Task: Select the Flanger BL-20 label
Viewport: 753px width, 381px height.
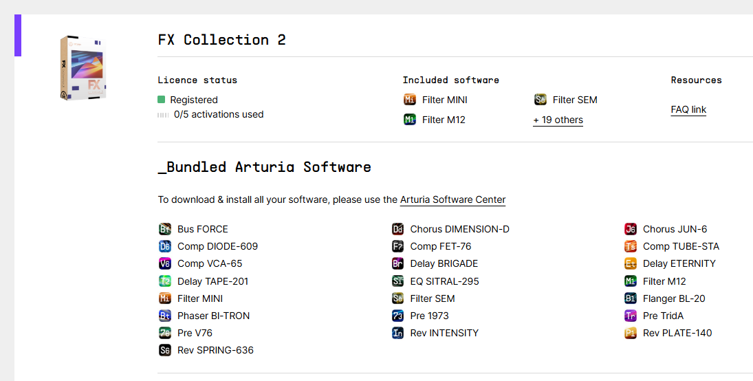Action: point(674,299)
